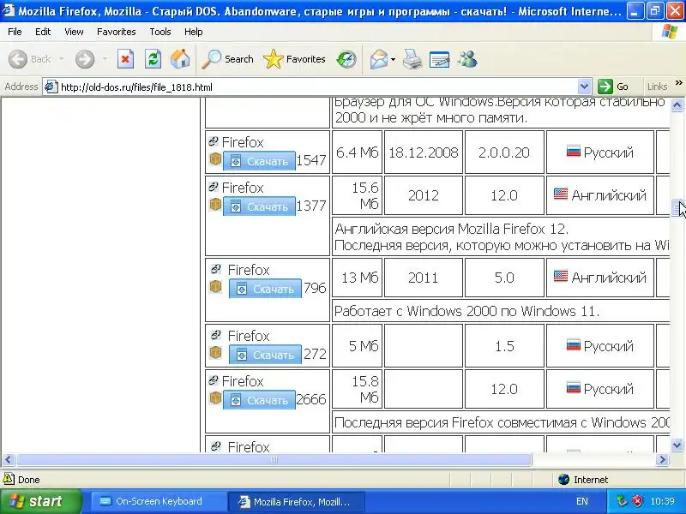Download Firefox 1.5 with 272 downloads
Viewport: 686px width, 514px height.
click(265, 355)
